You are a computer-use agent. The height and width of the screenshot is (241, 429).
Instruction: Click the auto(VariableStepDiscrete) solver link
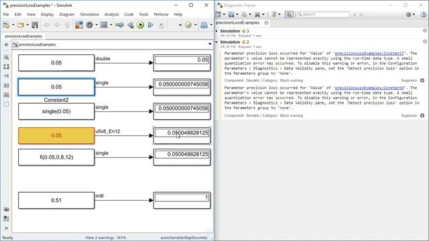(184, 238)
